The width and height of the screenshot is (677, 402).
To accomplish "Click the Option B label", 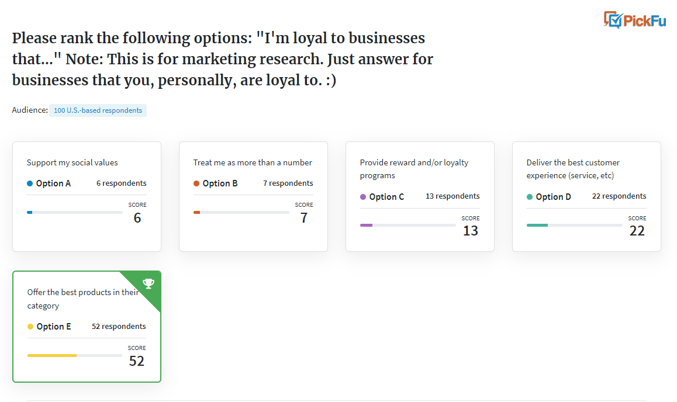I will 220,183.
